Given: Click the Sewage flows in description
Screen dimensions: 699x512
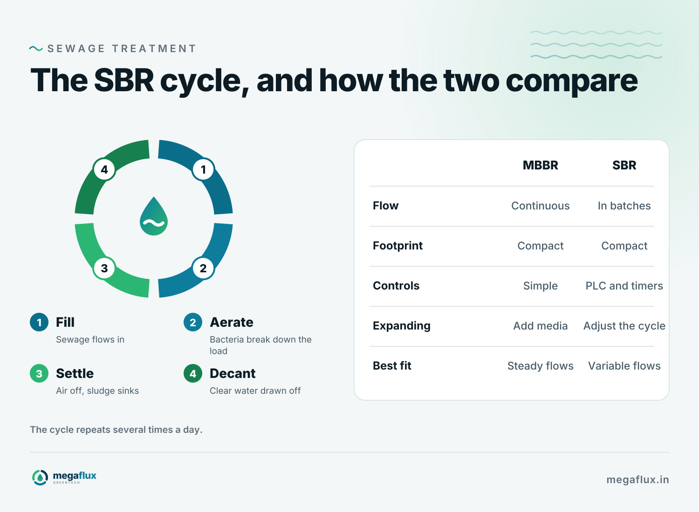Looking at the screenshot, I should click(x=90, y=339).
